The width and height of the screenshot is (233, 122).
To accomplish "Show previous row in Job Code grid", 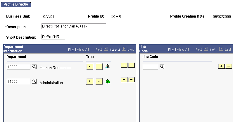I will click(206, 49).
